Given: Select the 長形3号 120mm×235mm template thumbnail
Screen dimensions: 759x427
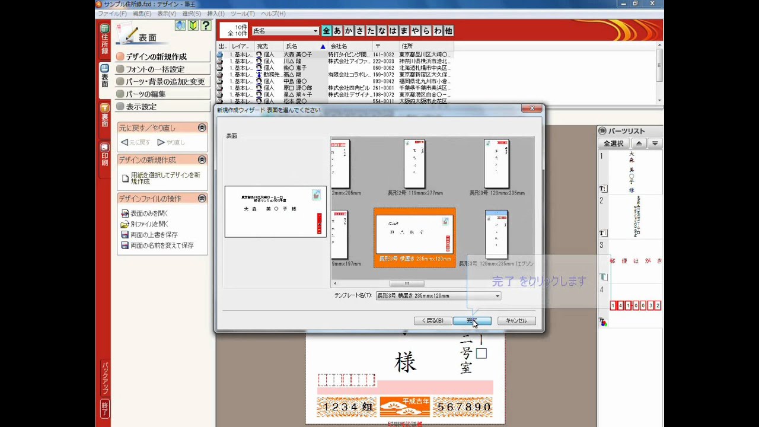Looking at the screenshot, I should (x=497, y=164).
